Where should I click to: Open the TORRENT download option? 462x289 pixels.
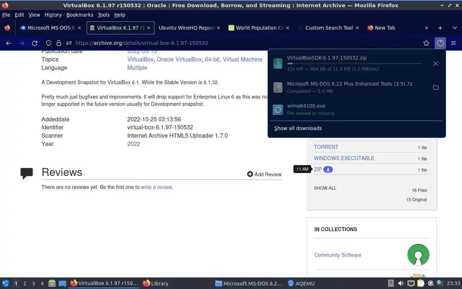coord(326,147)
